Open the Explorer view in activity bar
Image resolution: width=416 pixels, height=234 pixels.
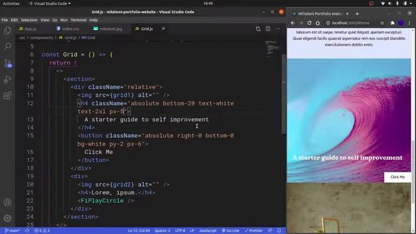pyautogui.click(x=7, y=31)
